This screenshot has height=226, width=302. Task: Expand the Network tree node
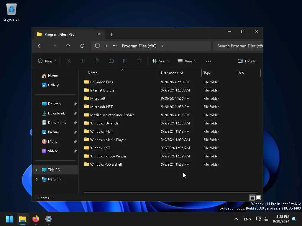click(x=37, y=179)
